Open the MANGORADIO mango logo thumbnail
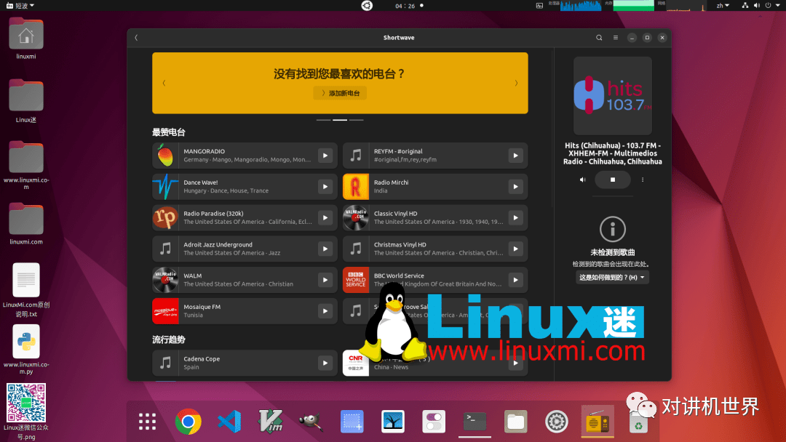This screenshot has height=442, width=786. [x=165, y=156]
